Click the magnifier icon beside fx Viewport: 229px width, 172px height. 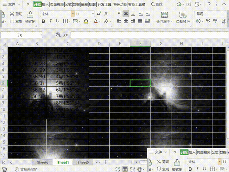[58, 35]
